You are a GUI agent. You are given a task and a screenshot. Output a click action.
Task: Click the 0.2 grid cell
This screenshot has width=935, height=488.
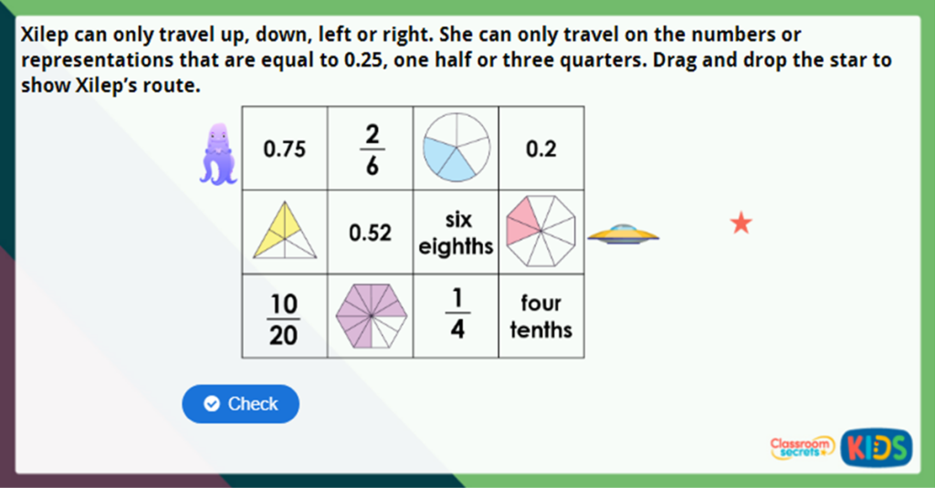point(541,149)
